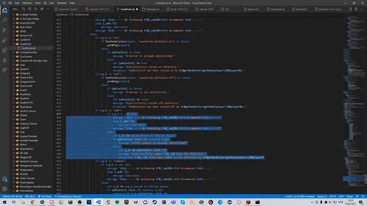367x206 pixels.
Task: Click the Python interpreter status item
Action: (x=12, y=196)
